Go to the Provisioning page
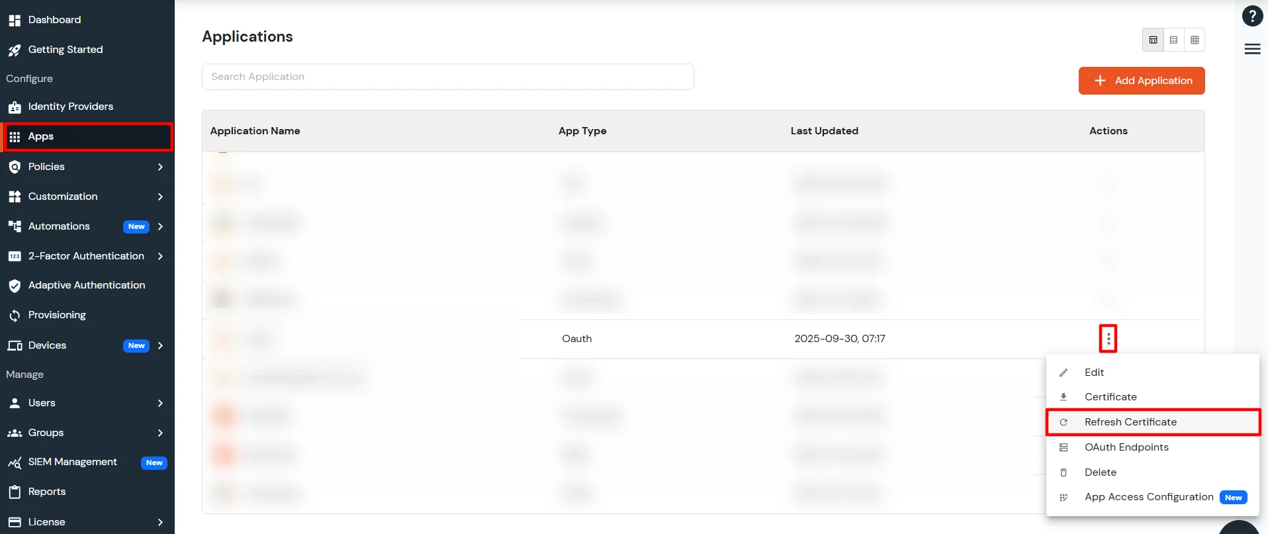 (57, 315)
